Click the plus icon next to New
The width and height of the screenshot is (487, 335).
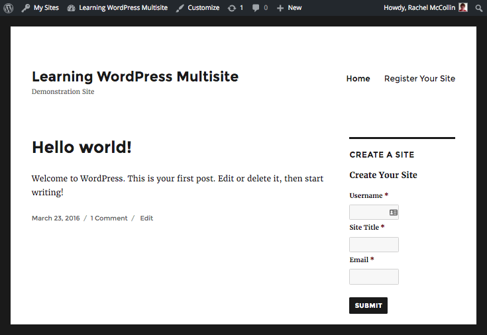280,8
